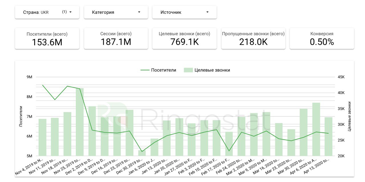Click the Jan 6, 2020 calls bar
Screen dimensions: 365x182
[154, 147]
